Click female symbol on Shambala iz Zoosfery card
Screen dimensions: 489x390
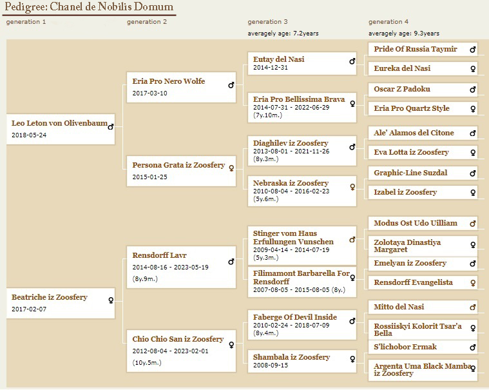[x=352, y=359]
